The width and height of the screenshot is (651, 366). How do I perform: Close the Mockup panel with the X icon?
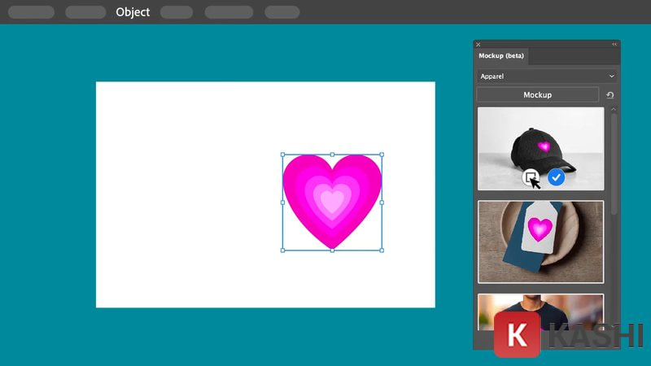(x=478, y=44)
